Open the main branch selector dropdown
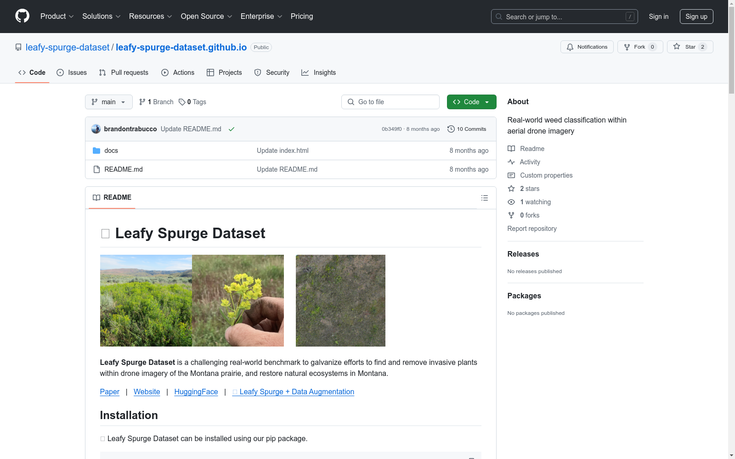This screenshot has width=735, height=459. click(x=109, y=102)
